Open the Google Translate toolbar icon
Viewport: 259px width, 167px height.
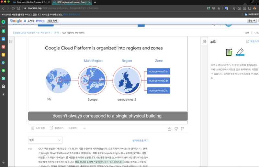pyautogui.click(x=226, y=8)
